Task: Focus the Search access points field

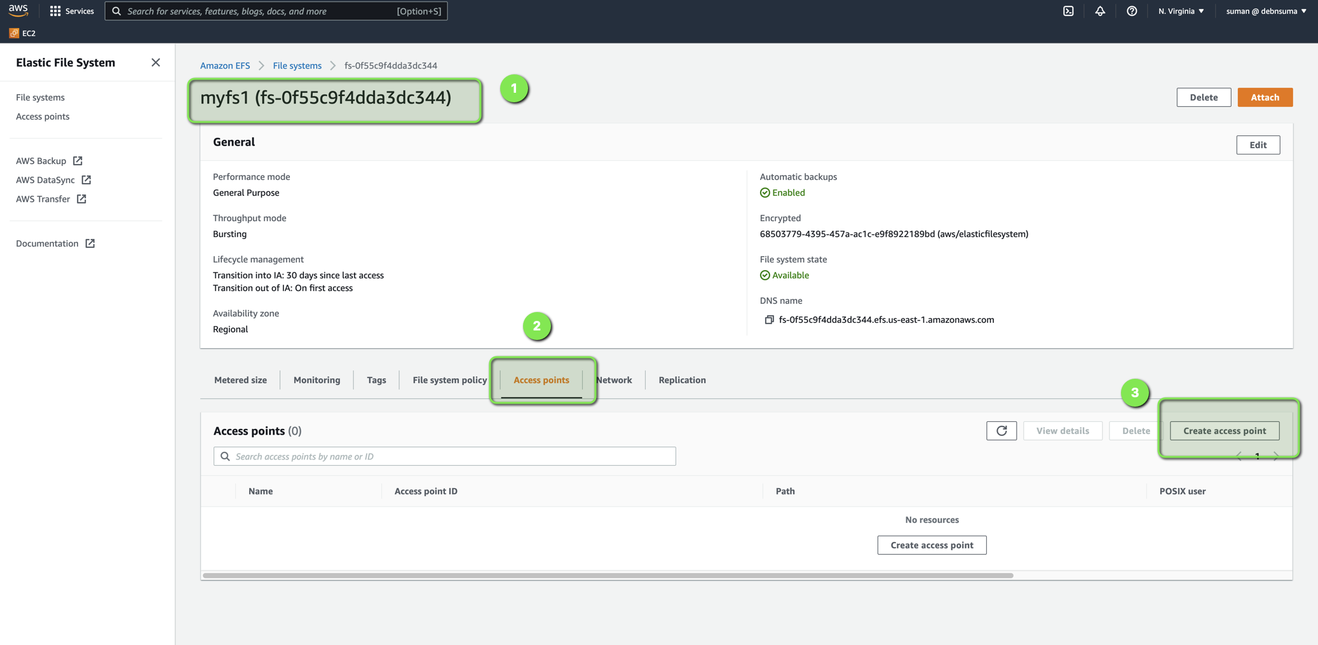Action: click(444, 456)
